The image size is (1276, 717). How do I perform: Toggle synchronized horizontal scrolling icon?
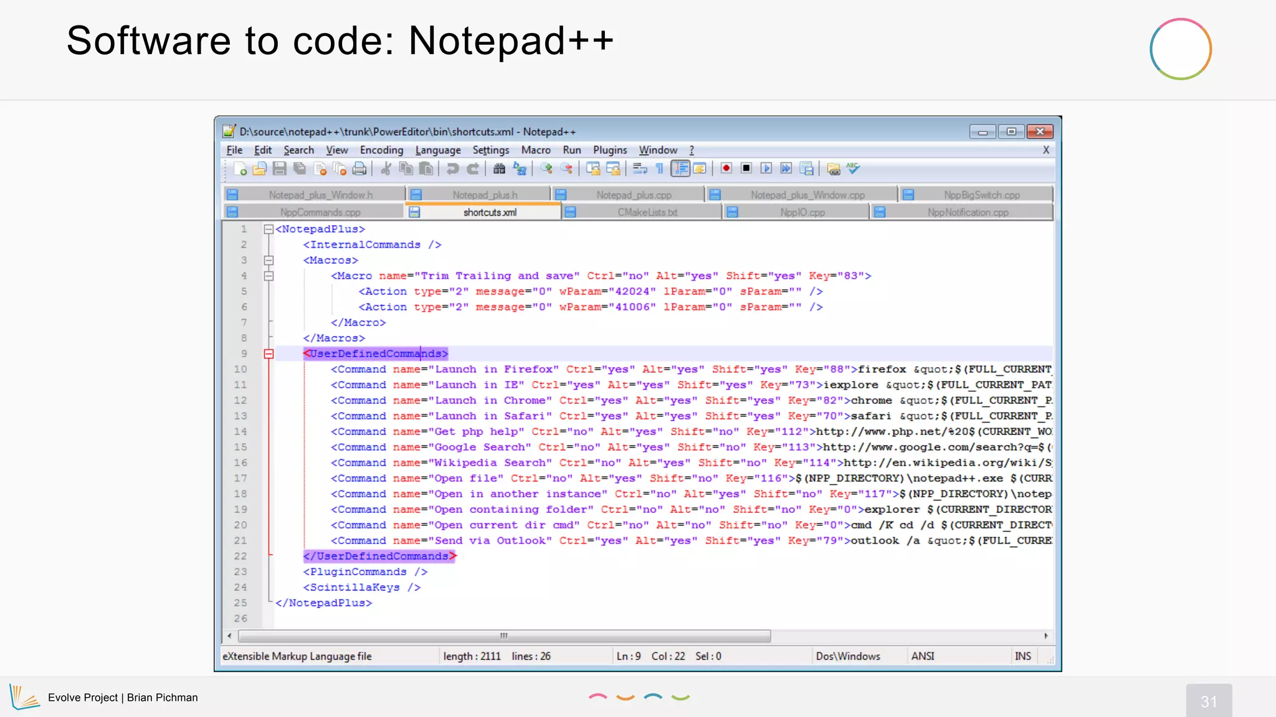(x=613, y=169)
